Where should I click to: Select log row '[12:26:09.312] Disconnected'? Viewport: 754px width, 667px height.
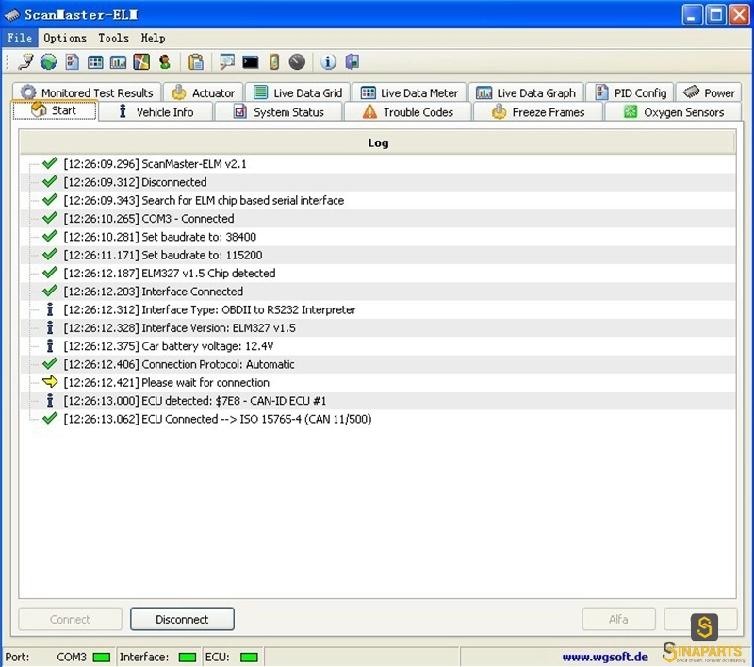[378, 182]
